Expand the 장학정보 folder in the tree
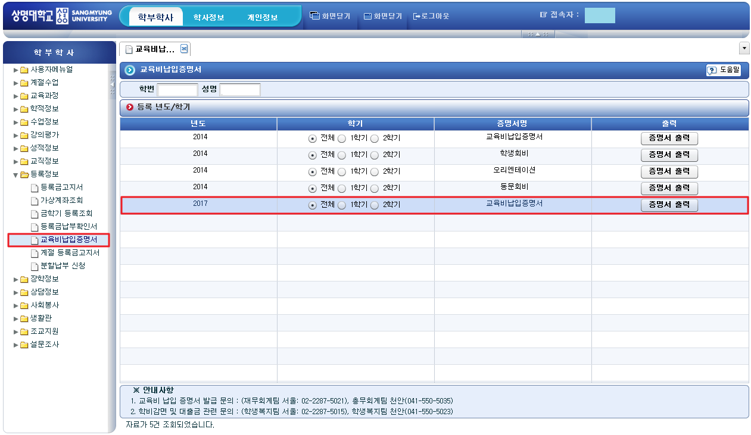 [x=16, y=279]
